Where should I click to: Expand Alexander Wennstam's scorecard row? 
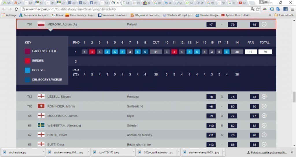[x=264, y=125]
